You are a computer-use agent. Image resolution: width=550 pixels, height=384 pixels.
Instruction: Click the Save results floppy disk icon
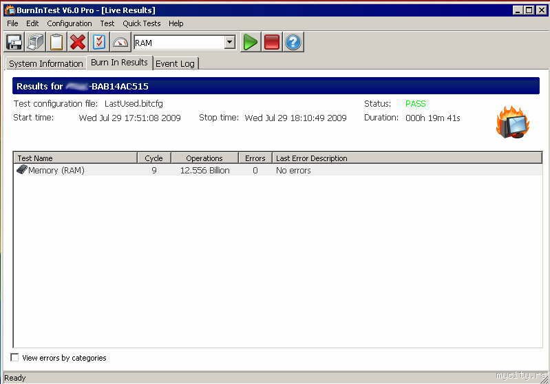pos(14,43)
